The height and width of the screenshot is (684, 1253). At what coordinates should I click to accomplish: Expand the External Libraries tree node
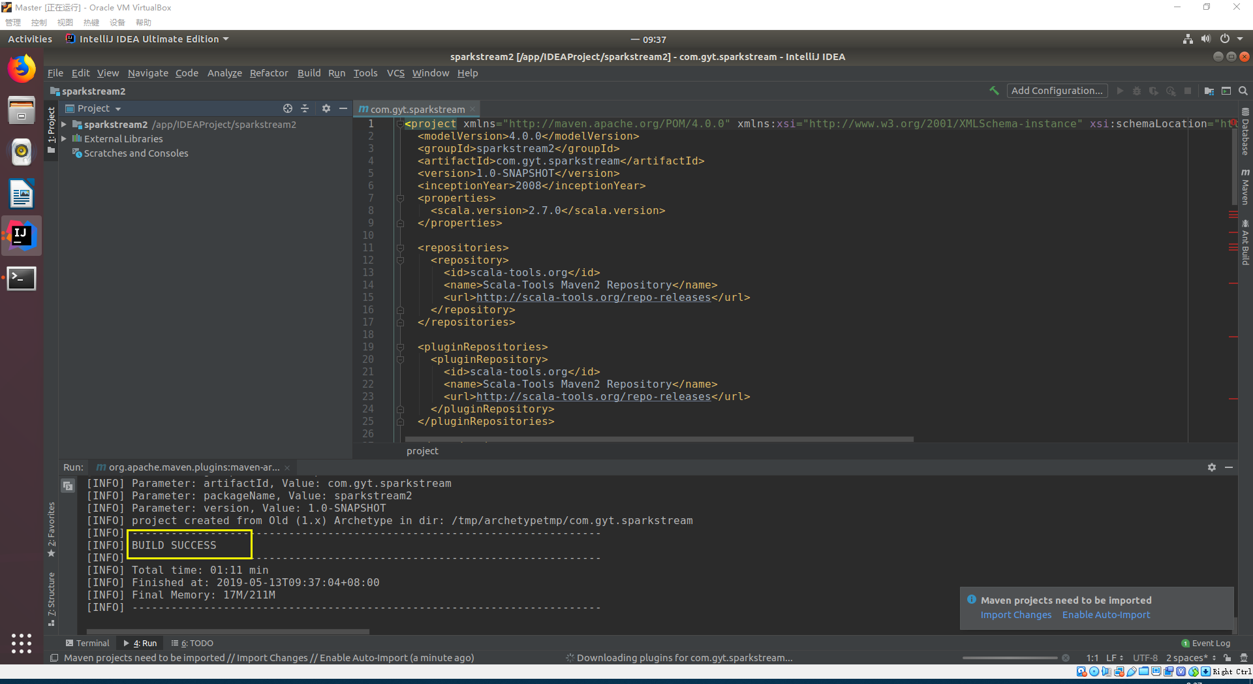click(64, 138)
